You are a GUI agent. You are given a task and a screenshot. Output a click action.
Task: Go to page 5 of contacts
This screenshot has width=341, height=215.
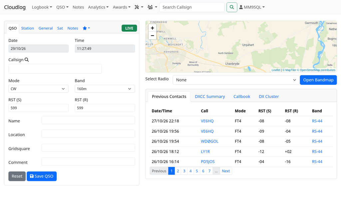pyautogui.click(x=197, y=171)
